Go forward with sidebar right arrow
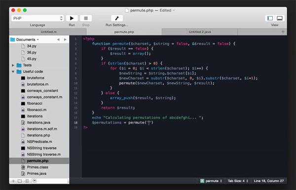This screenshot has width=296, height=190. (65, 39)
